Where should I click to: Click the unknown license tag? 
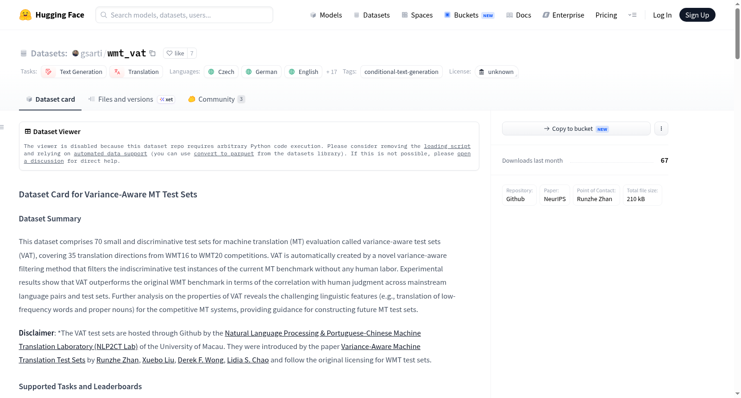coord(496,72)
